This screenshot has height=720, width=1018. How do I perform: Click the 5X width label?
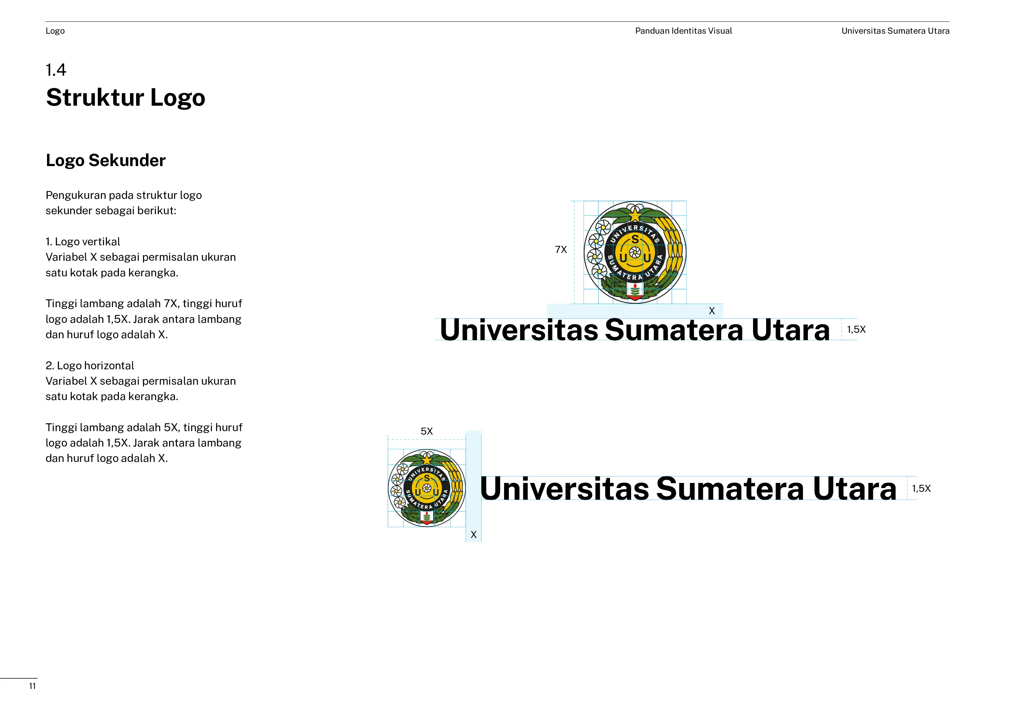click(x=427, y=431)
